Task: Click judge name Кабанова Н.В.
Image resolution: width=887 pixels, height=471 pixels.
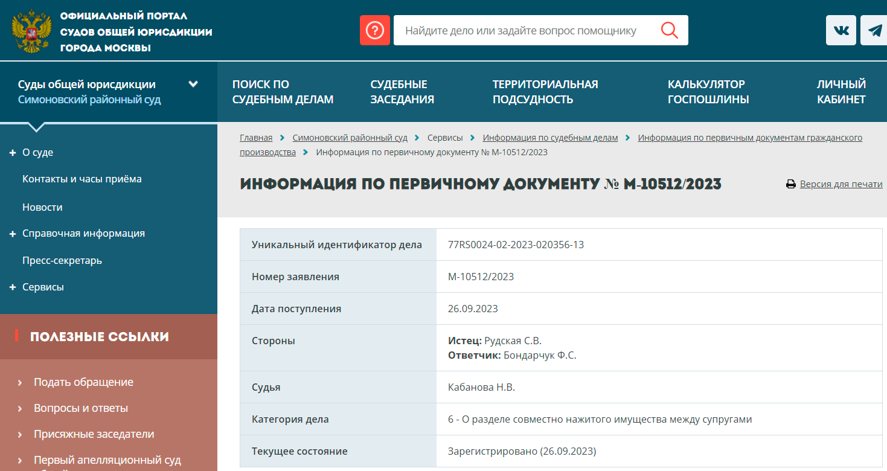Action: (x=481, y=387)
